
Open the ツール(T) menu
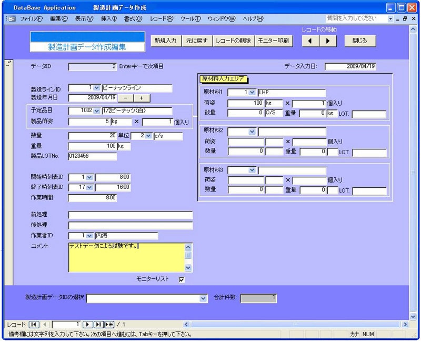coord(191,19)
